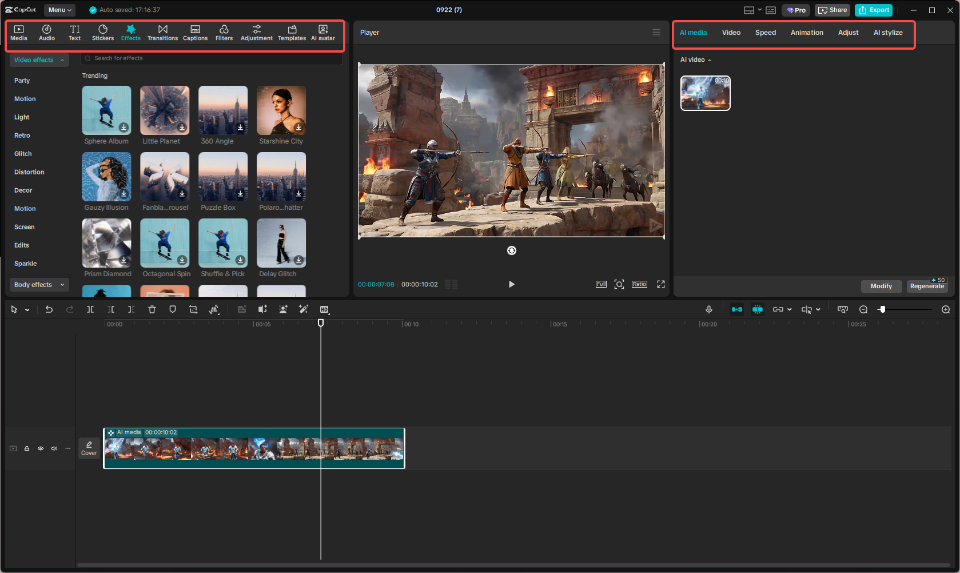The width and height of the screenshot is (960, 573).
Task: Switch to the Speed tab
Action: click(x=766, y=33)
